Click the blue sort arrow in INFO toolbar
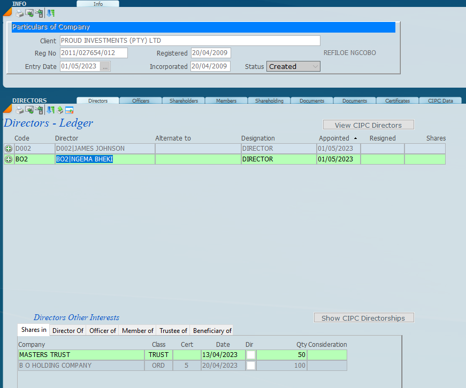 50,13
